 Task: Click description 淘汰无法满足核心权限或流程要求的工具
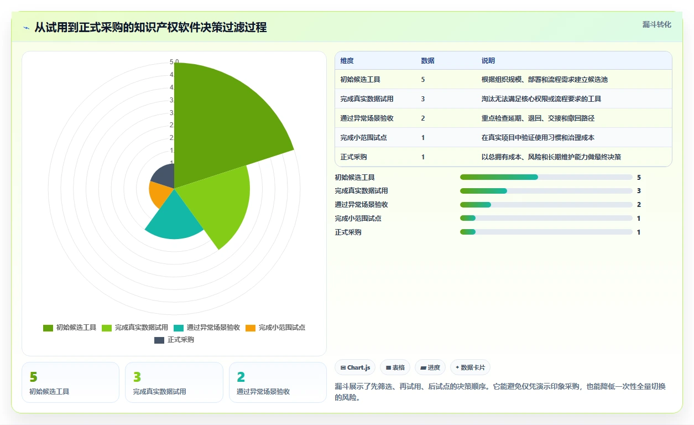(x=541, y=99)
